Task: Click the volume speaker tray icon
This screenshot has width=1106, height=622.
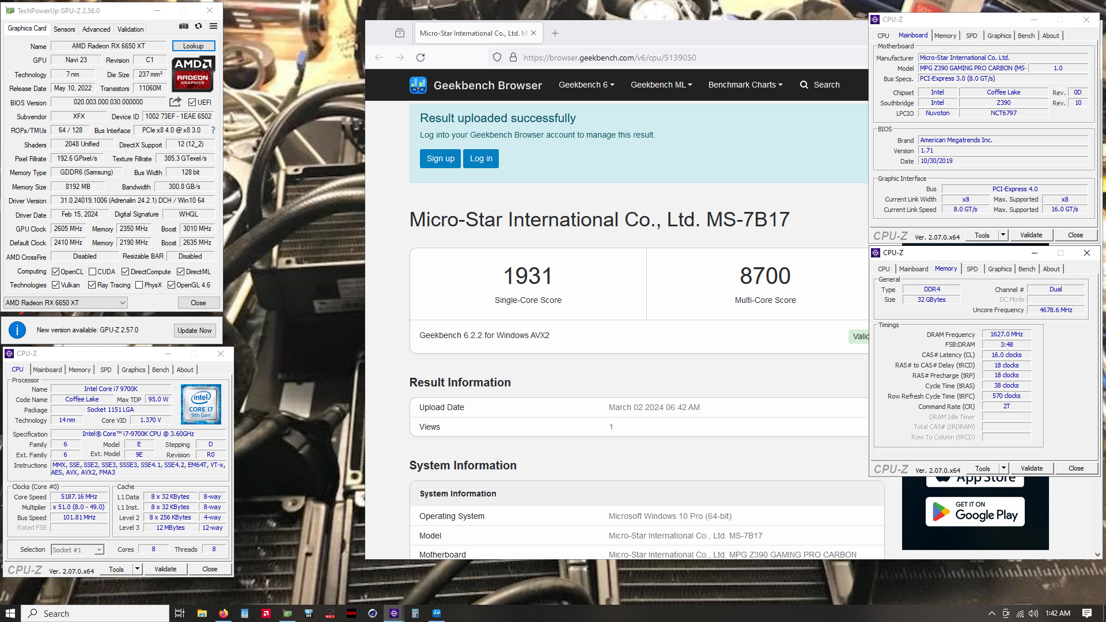Action: click(x=1033, y=613)
